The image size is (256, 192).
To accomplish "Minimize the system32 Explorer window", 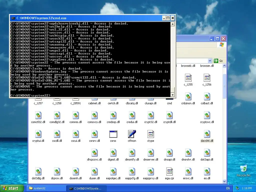I will point(211,39).
